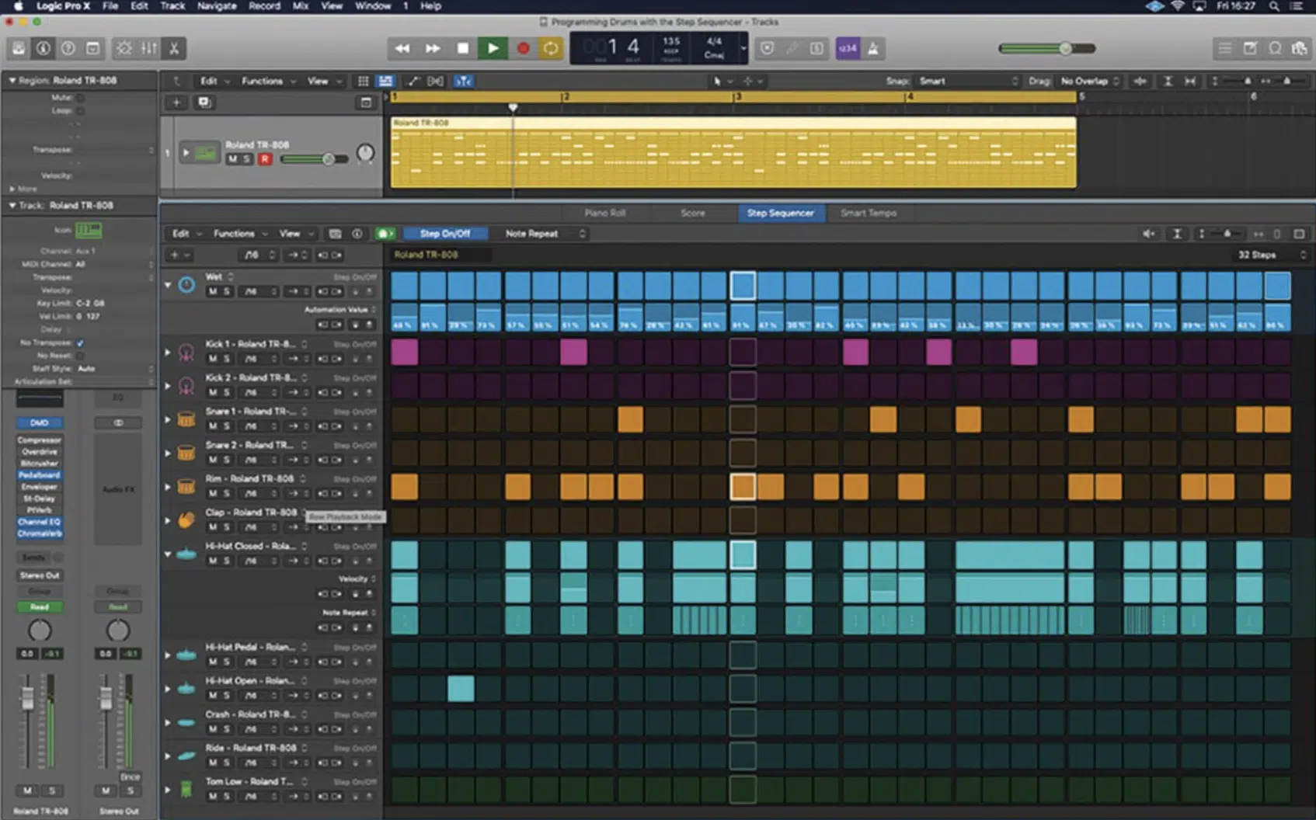Expand the Kick 1 row
Screen dimensions: 1316x820
(x=168, y=353)
